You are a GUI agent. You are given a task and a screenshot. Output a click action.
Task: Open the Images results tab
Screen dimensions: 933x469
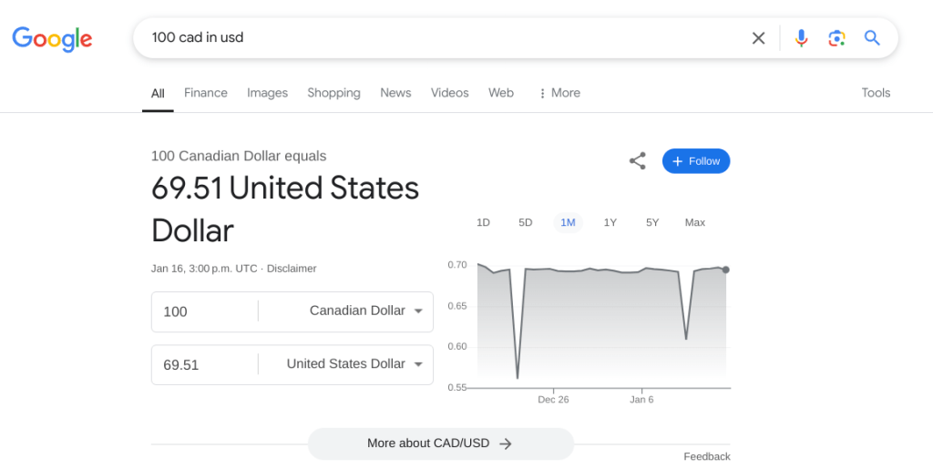click(x=267, y=93)
